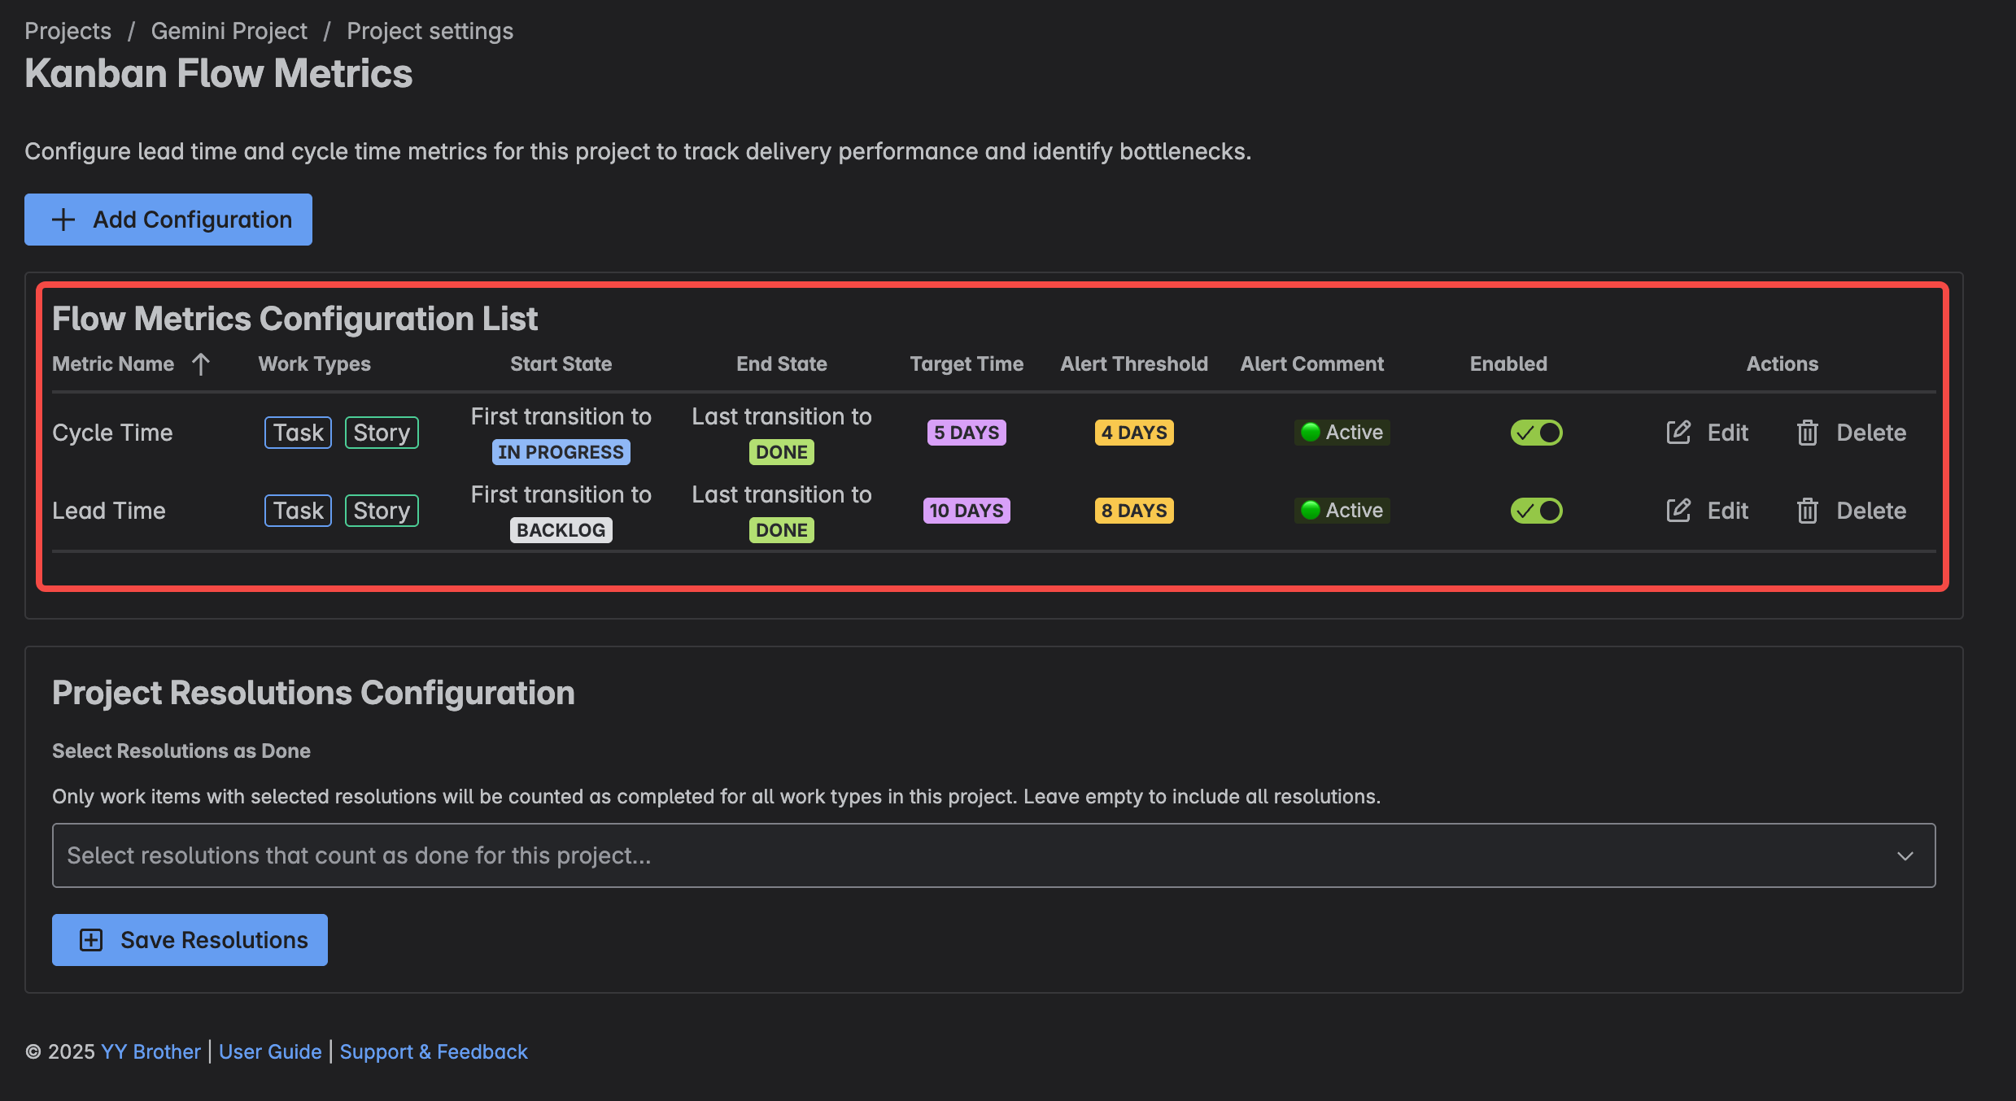Click the plus icon inside Add Configuration
Screen dimensions: 2016x1101
click(63, 219)
